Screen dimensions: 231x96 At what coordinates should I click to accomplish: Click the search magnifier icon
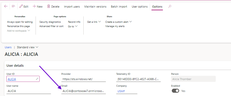170,7
